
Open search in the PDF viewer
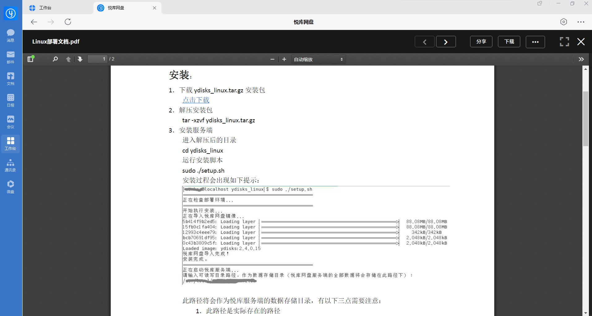point(55,59)
